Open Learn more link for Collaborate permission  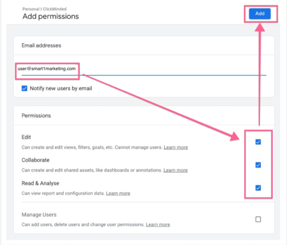[175, 170]
